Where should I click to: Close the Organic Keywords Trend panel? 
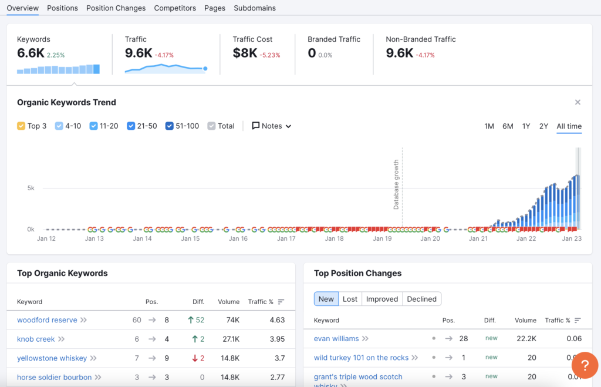pyautogui.click(x=578, y=102)
